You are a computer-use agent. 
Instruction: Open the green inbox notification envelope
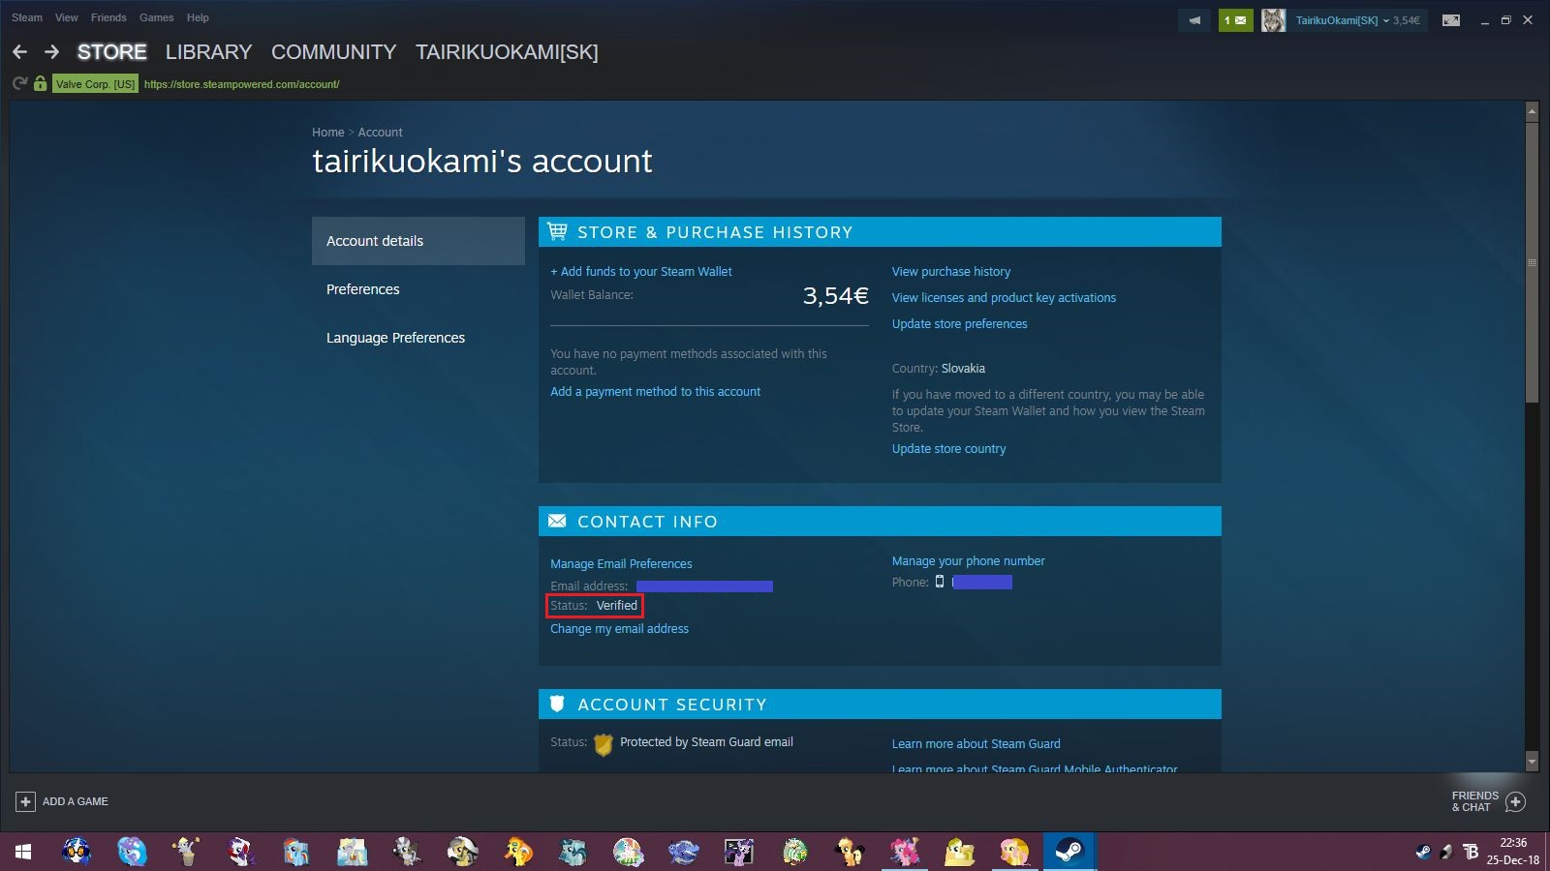click(x=1235, y=20)
